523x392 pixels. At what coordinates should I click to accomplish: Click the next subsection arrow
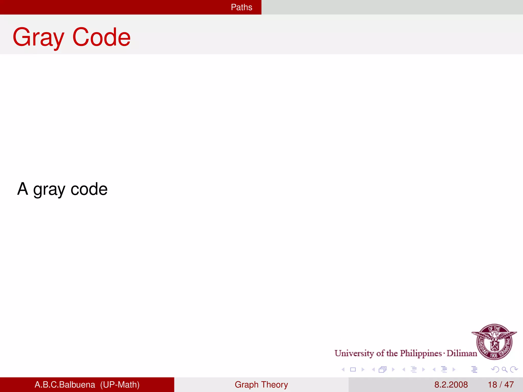coord(424,369)
